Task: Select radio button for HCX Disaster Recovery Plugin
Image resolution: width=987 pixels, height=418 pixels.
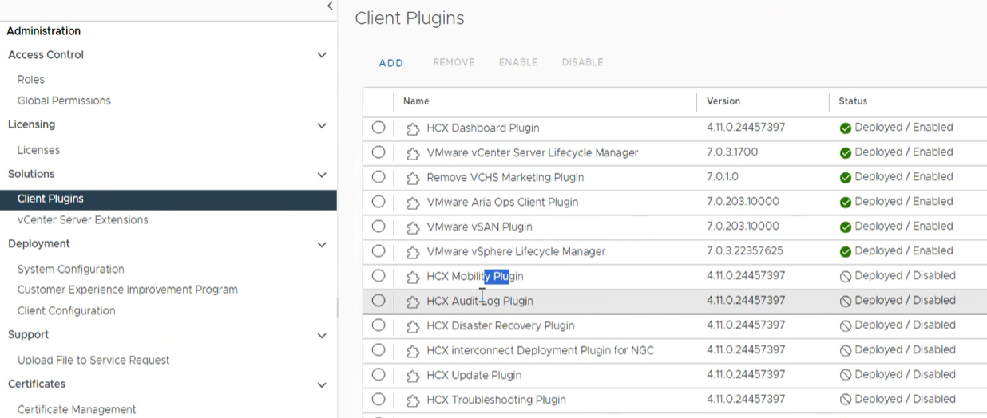Action: click(379, 325)
